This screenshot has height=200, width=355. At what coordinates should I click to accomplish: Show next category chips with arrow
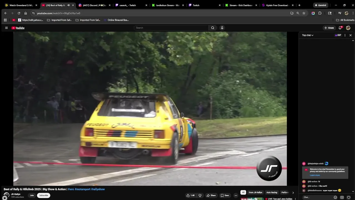click(293, 192)
